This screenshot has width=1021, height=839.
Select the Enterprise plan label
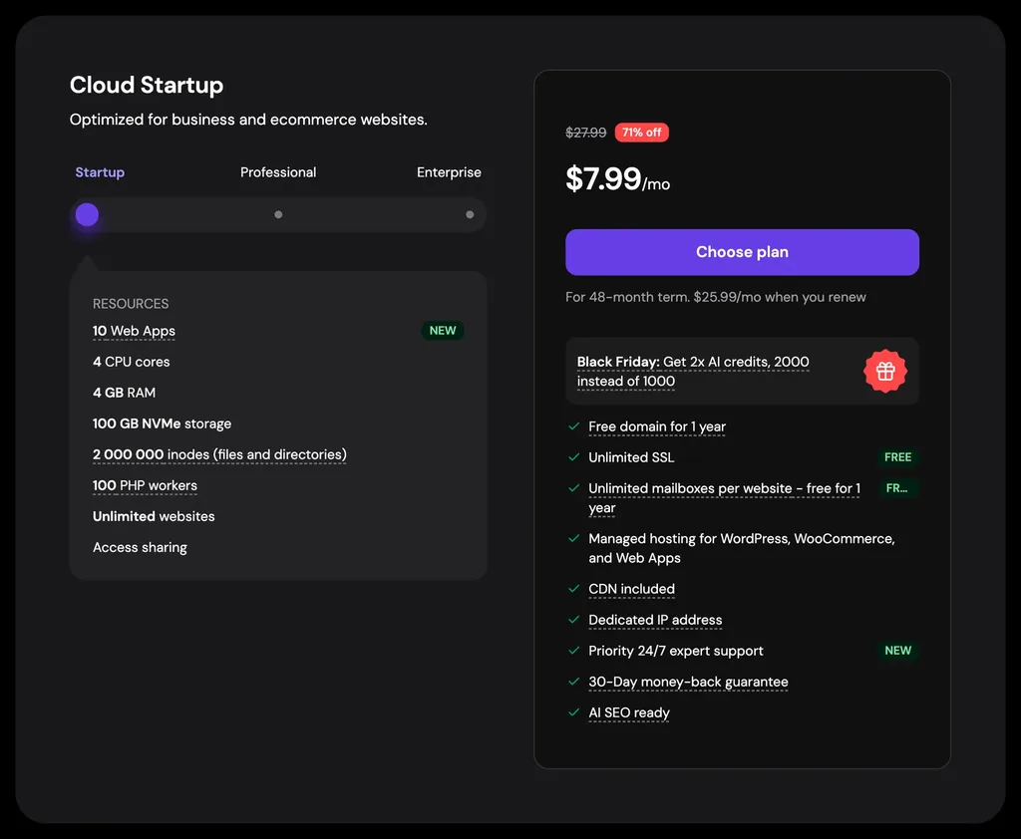click(449, 172)
